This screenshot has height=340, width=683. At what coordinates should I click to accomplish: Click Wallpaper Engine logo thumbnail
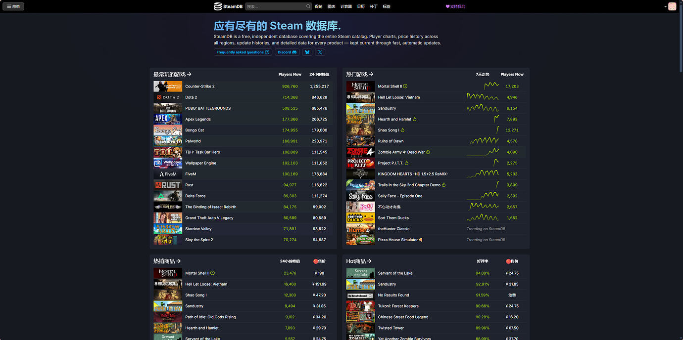[168, 163]
